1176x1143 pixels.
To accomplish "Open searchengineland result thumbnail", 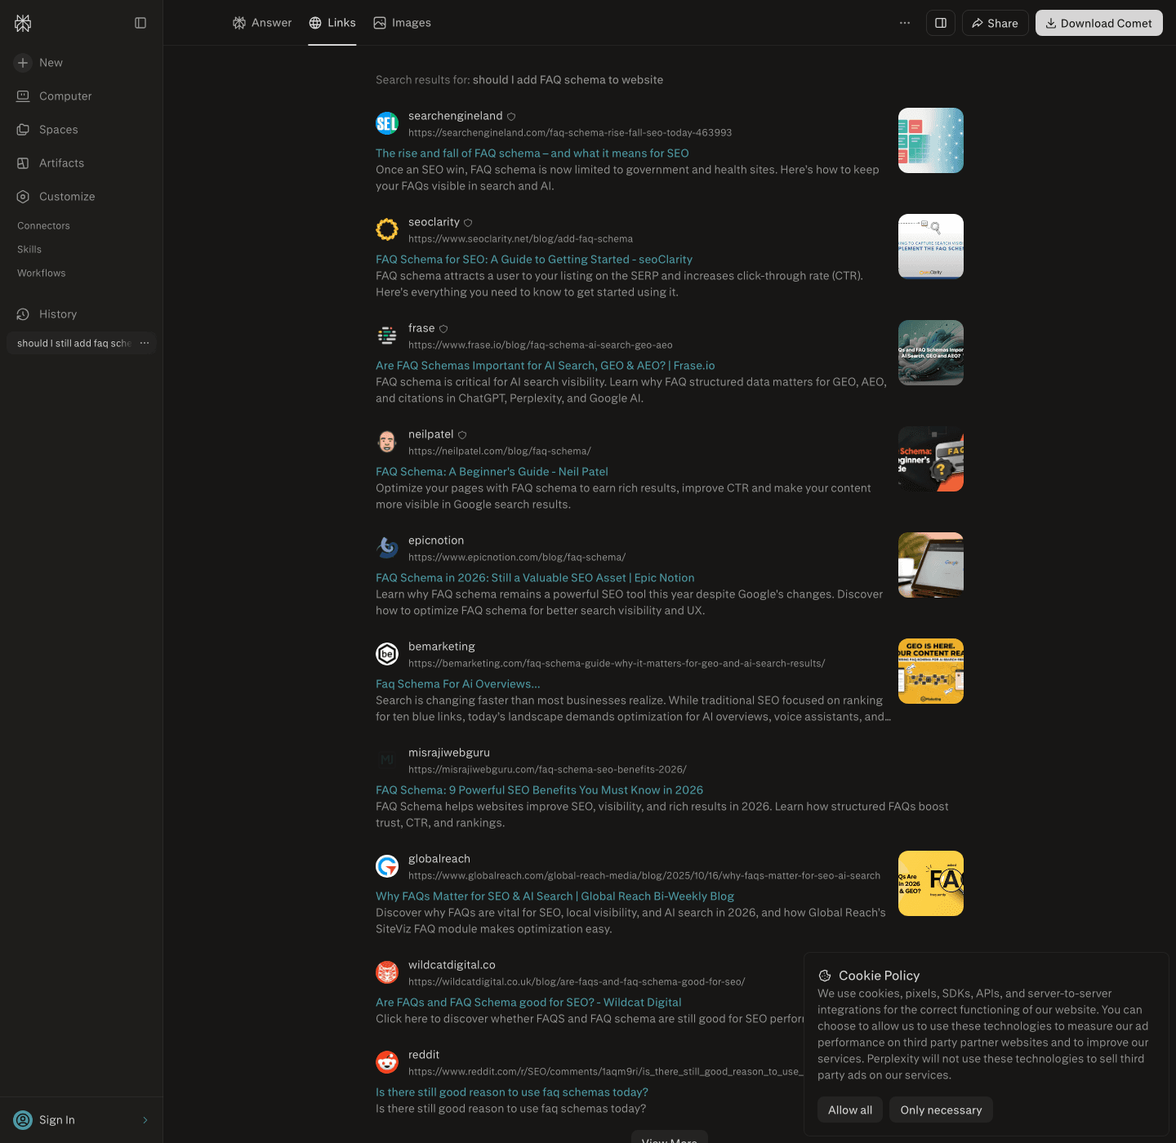I will coord(931,140).
